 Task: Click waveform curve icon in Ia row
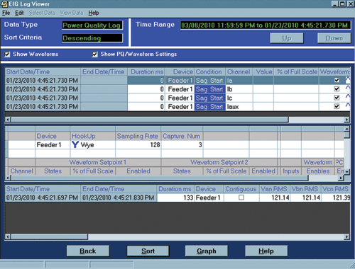point(347,80)
